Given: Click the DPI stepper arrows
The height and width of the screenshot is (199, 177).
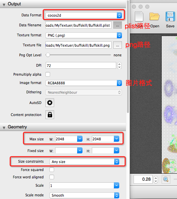Looking at the screenshot, I should coord(119,65).
